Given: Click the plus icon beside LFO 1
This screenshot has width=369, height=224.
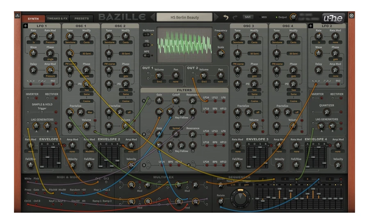Looking at the screenshot, I should (25, 26).
